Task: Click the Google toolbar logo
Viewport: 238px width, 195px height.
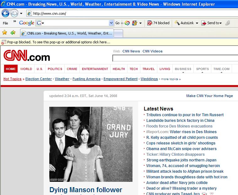Action: pyautogui.click(x=26, y=23)
